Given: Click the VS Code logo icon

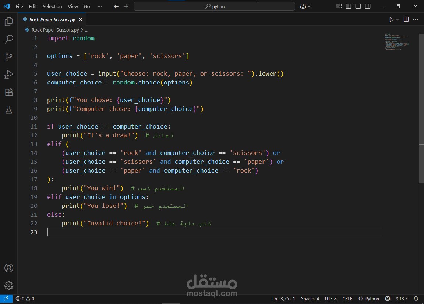Looking at the screenshot, I should click(x=7, y=6).
